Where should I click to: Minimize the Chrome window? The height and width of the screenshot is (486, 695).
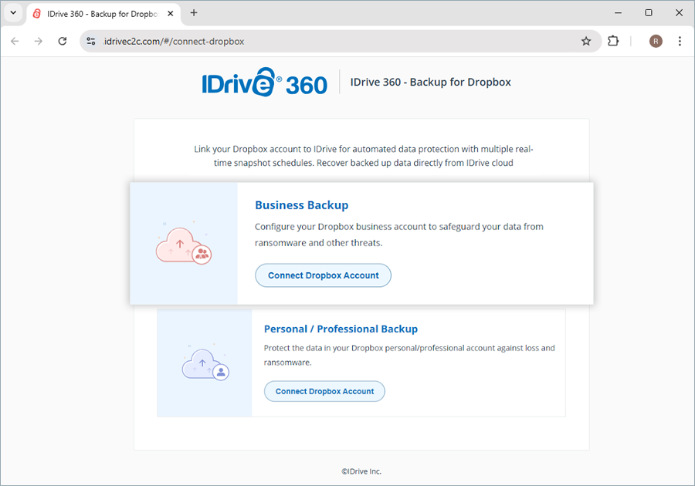point(618,13)
